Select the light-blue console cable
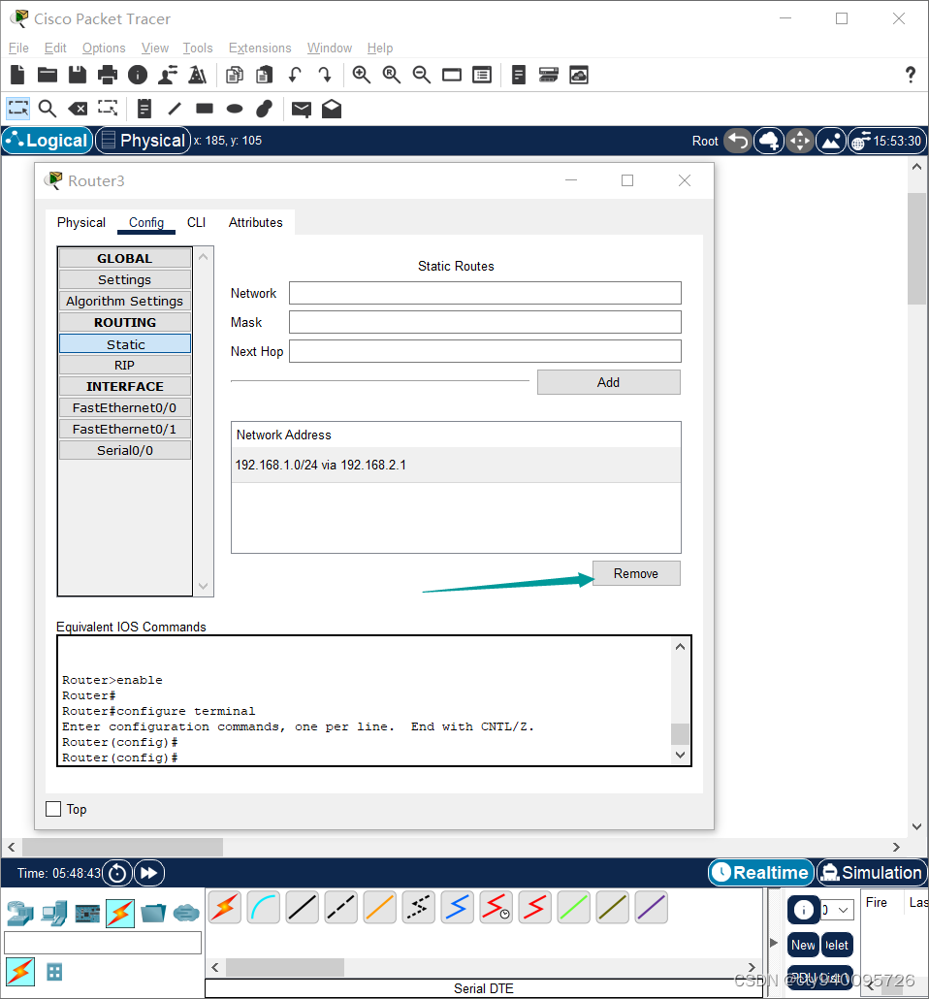The image size is (929, 999). tap(263, 907)
